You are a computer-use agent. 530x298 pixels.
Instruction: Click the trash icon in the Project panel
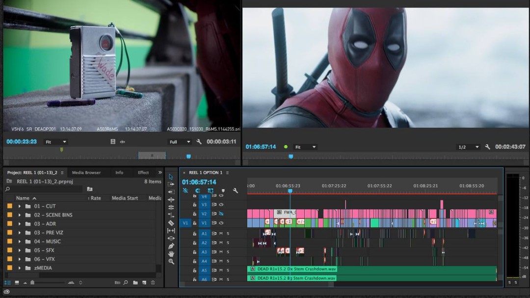[x=153, y=282]
